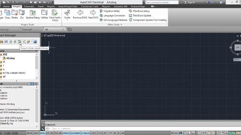Open the dropdown arrow beside Project Manager help
This screenshot has height=135, width=241.
coord(32,42)
